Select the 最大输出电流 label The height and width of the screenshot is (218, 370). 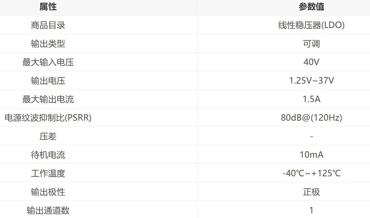[48, 99]
